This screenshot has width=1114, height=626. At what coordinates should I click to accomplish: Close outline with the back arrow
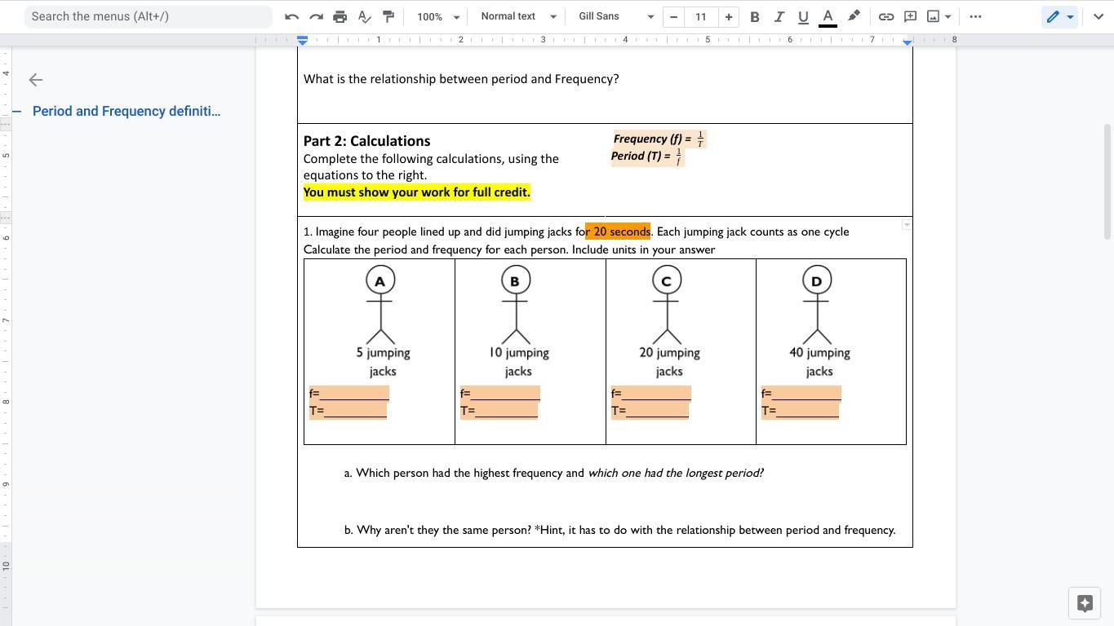35,79
